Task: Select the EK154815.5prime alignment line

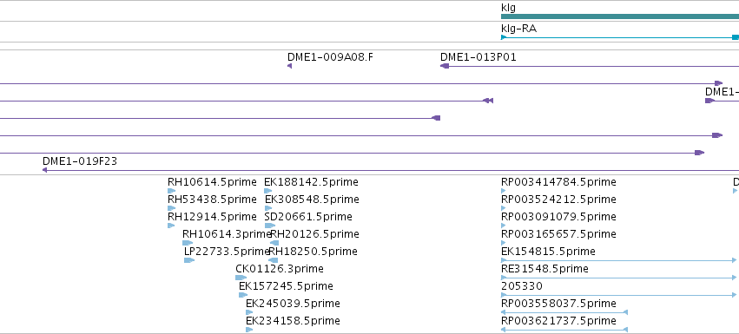Action: pos(619,260)
